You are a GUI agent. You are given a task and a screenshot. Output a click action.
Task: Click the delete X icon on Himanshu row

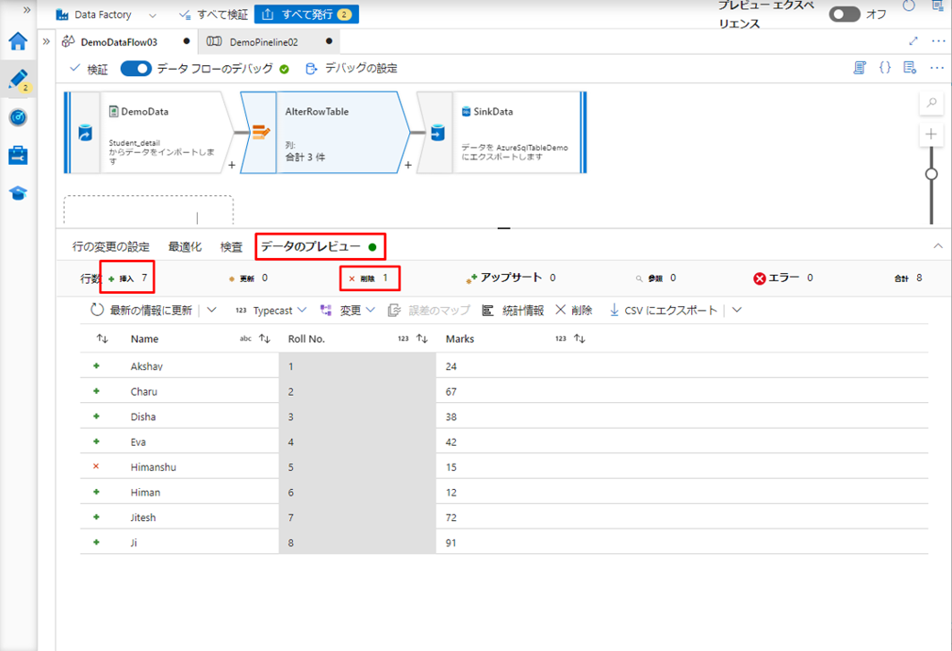pyautogui.click(x=96, y=467)
